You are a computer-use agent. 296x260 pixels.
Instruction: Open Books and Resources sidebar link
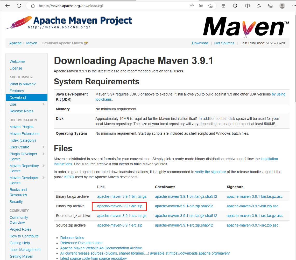[x=18, y=192]
